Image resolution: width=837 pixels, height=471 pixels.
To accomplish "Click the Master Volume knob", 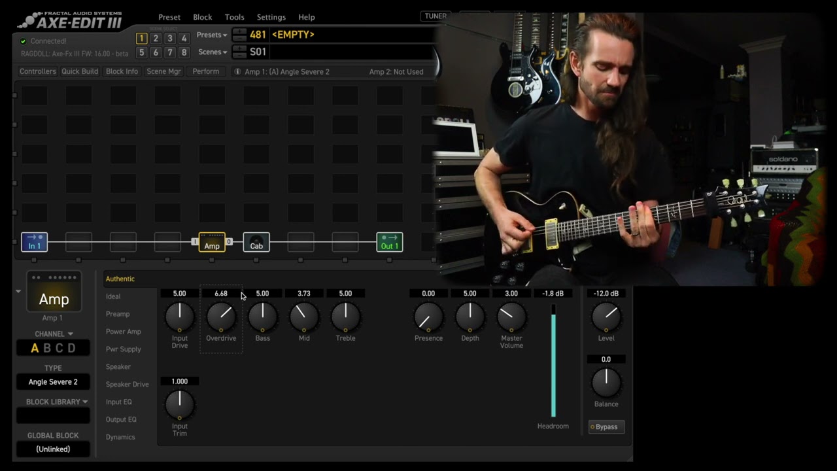I will click(511, 317).
